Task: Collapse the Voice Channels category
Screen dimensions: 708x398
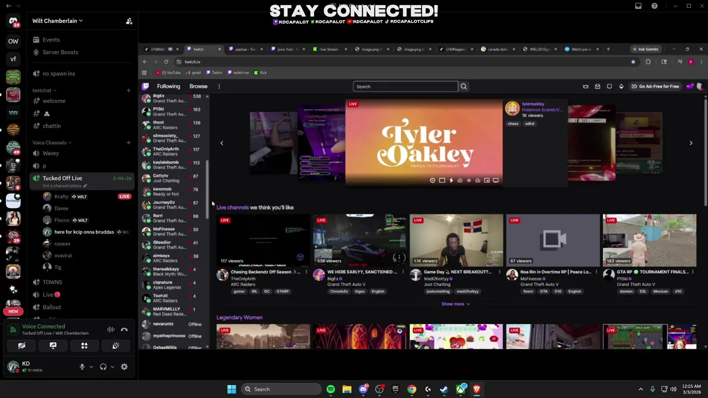Action: (x=52, y=143)
